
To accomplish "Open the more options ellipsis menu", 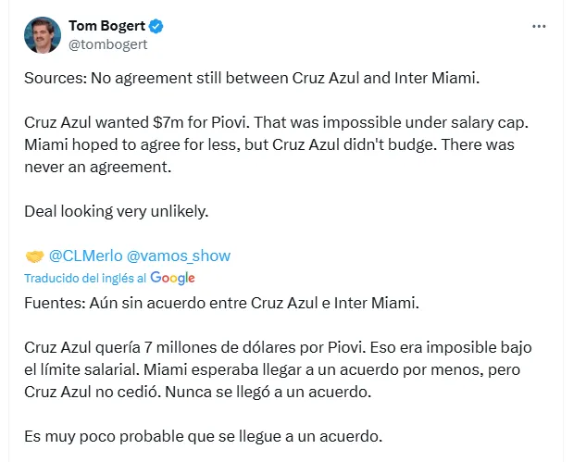I will tap(539, 27).
